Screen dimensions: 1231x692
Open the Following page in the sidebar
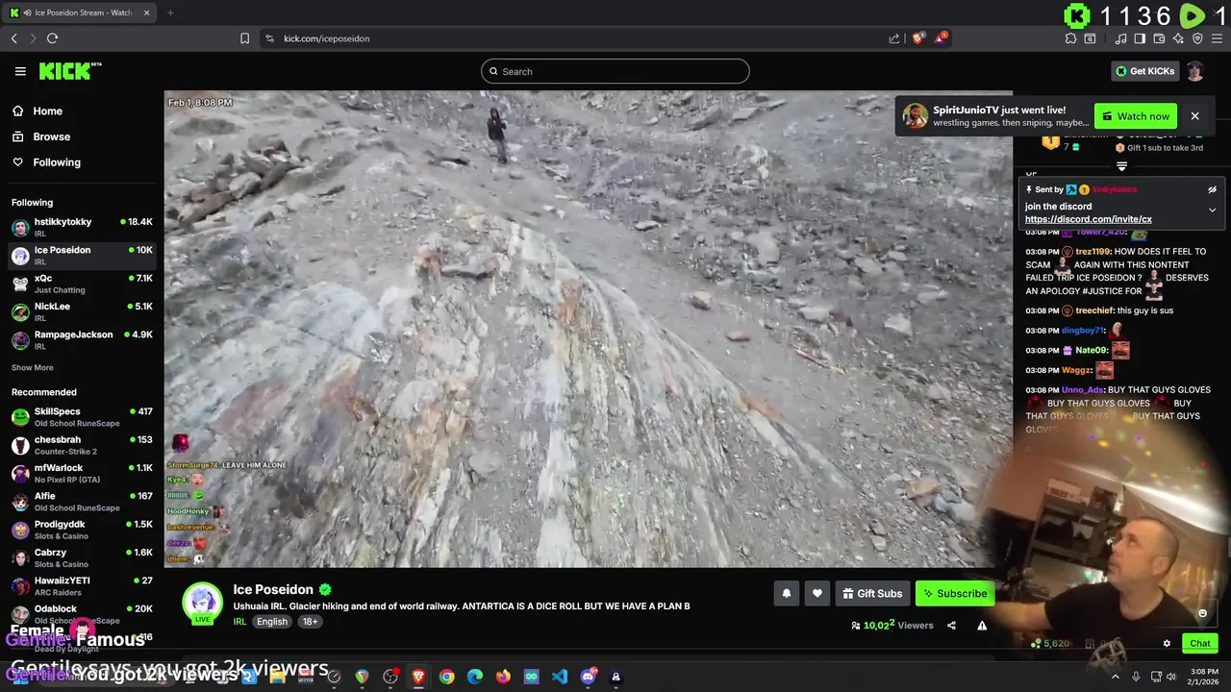point(57,162)
